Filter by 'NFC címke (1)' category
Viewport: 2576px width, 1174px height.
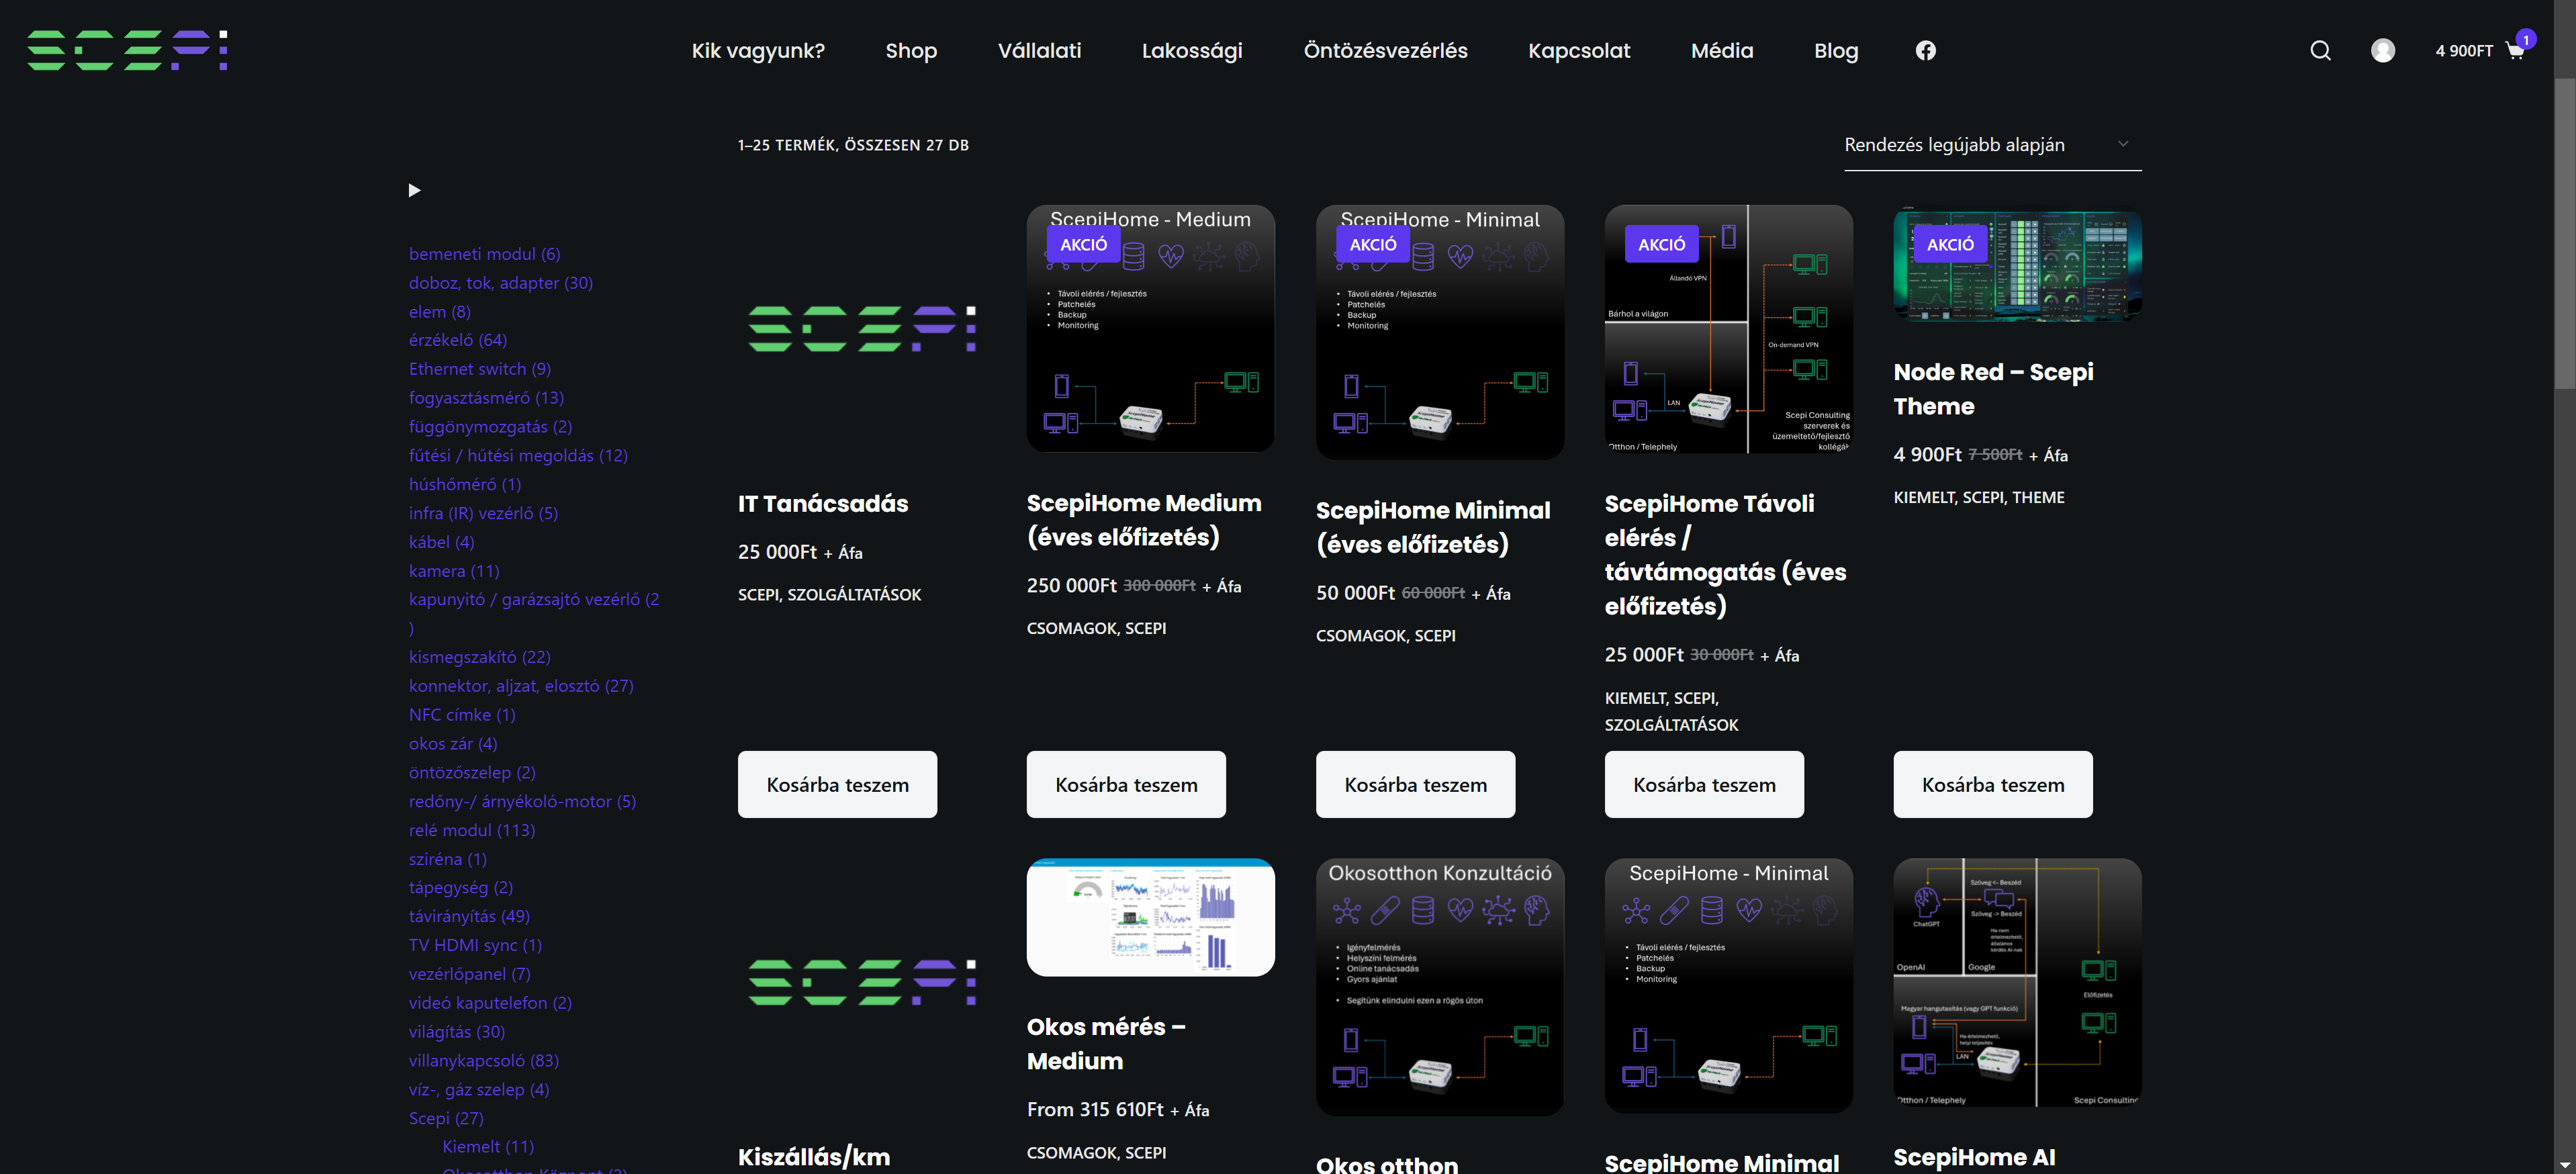(x=462, y=715)
